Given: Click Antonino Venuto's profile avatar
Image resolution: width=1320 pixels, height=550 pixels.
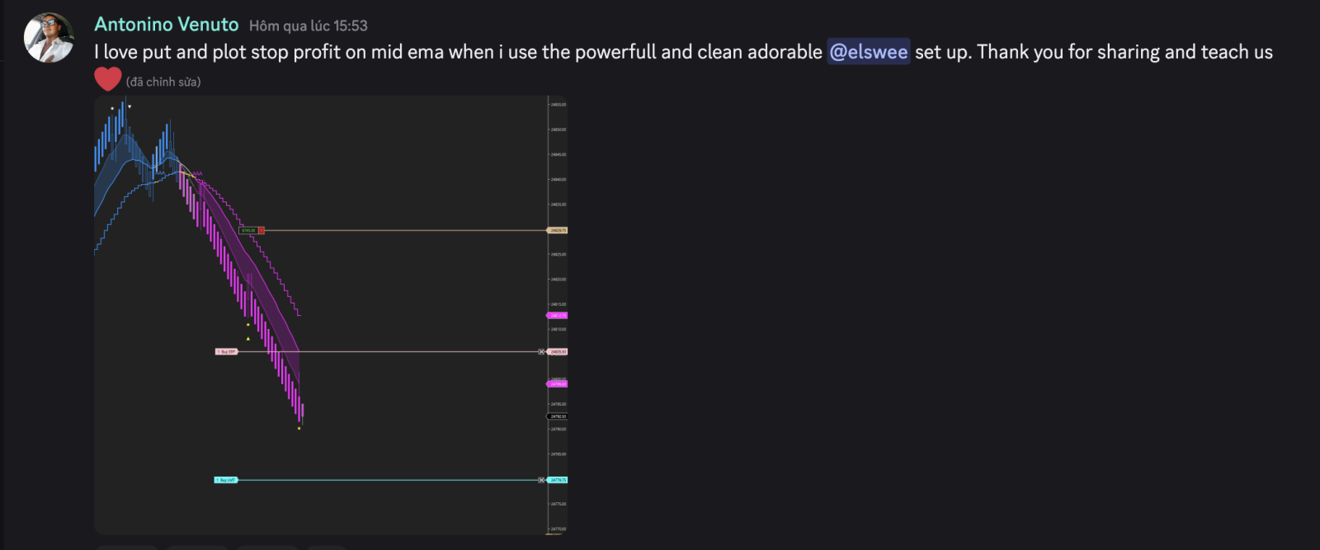Looking at the screenshot, I should [49, 38].
